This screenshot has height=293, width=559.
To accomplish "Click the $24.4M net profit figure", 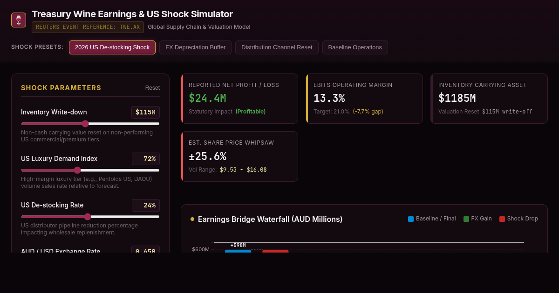I will 207,98.
